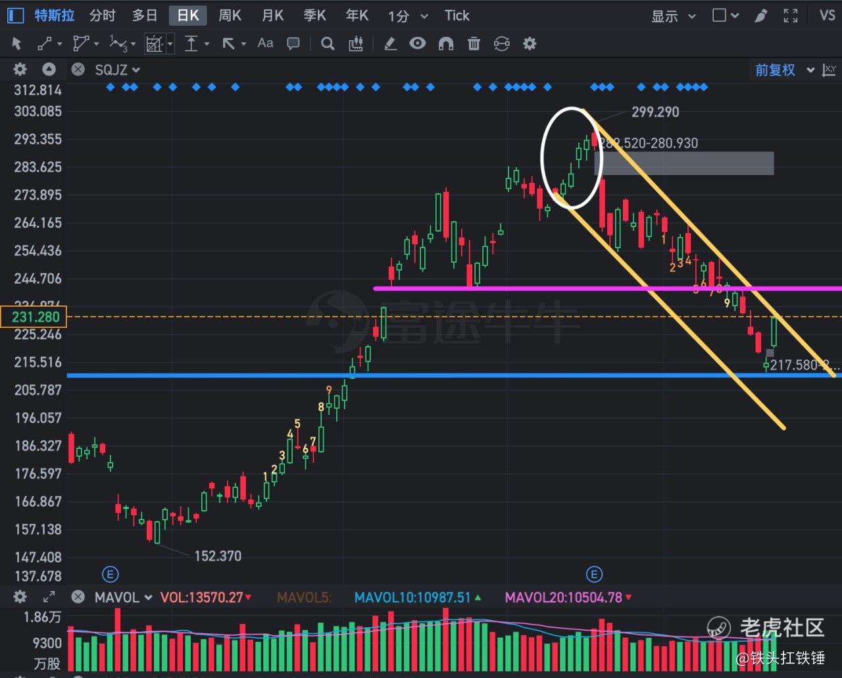Toggle the left sidebar panel icon
Image resolution: width=842 pixels, height=678 pixels.
[x=15, y=15]
